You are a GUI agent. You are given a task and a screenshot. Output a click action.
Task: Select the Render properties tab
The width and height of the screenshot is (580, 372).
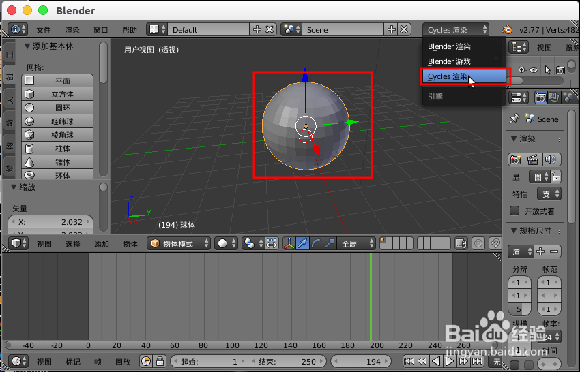(x=541, y=97)
